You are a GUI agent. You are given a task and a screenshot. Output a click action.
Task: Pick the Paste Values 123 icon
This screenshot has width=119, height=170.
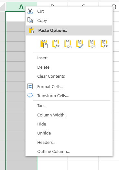(68, 44)
